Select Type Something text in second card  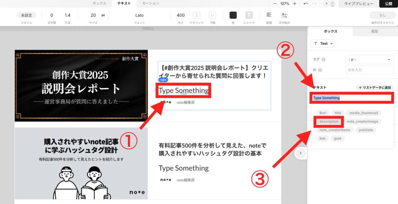tap(183, 168)
